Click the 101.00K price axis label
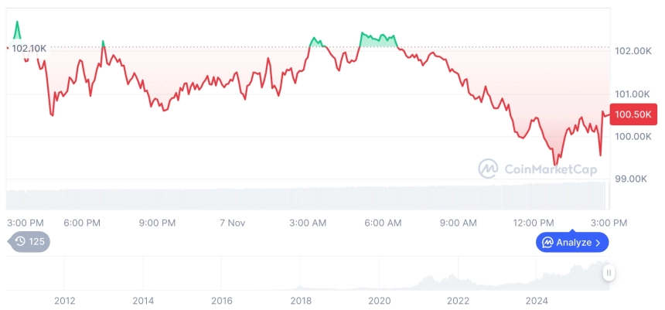This screenshot has height=310, width=665. (633, 94)
